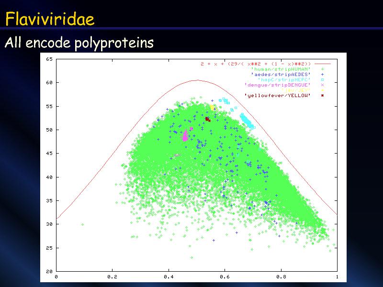Click the red curve formula text

pos(256,64)
